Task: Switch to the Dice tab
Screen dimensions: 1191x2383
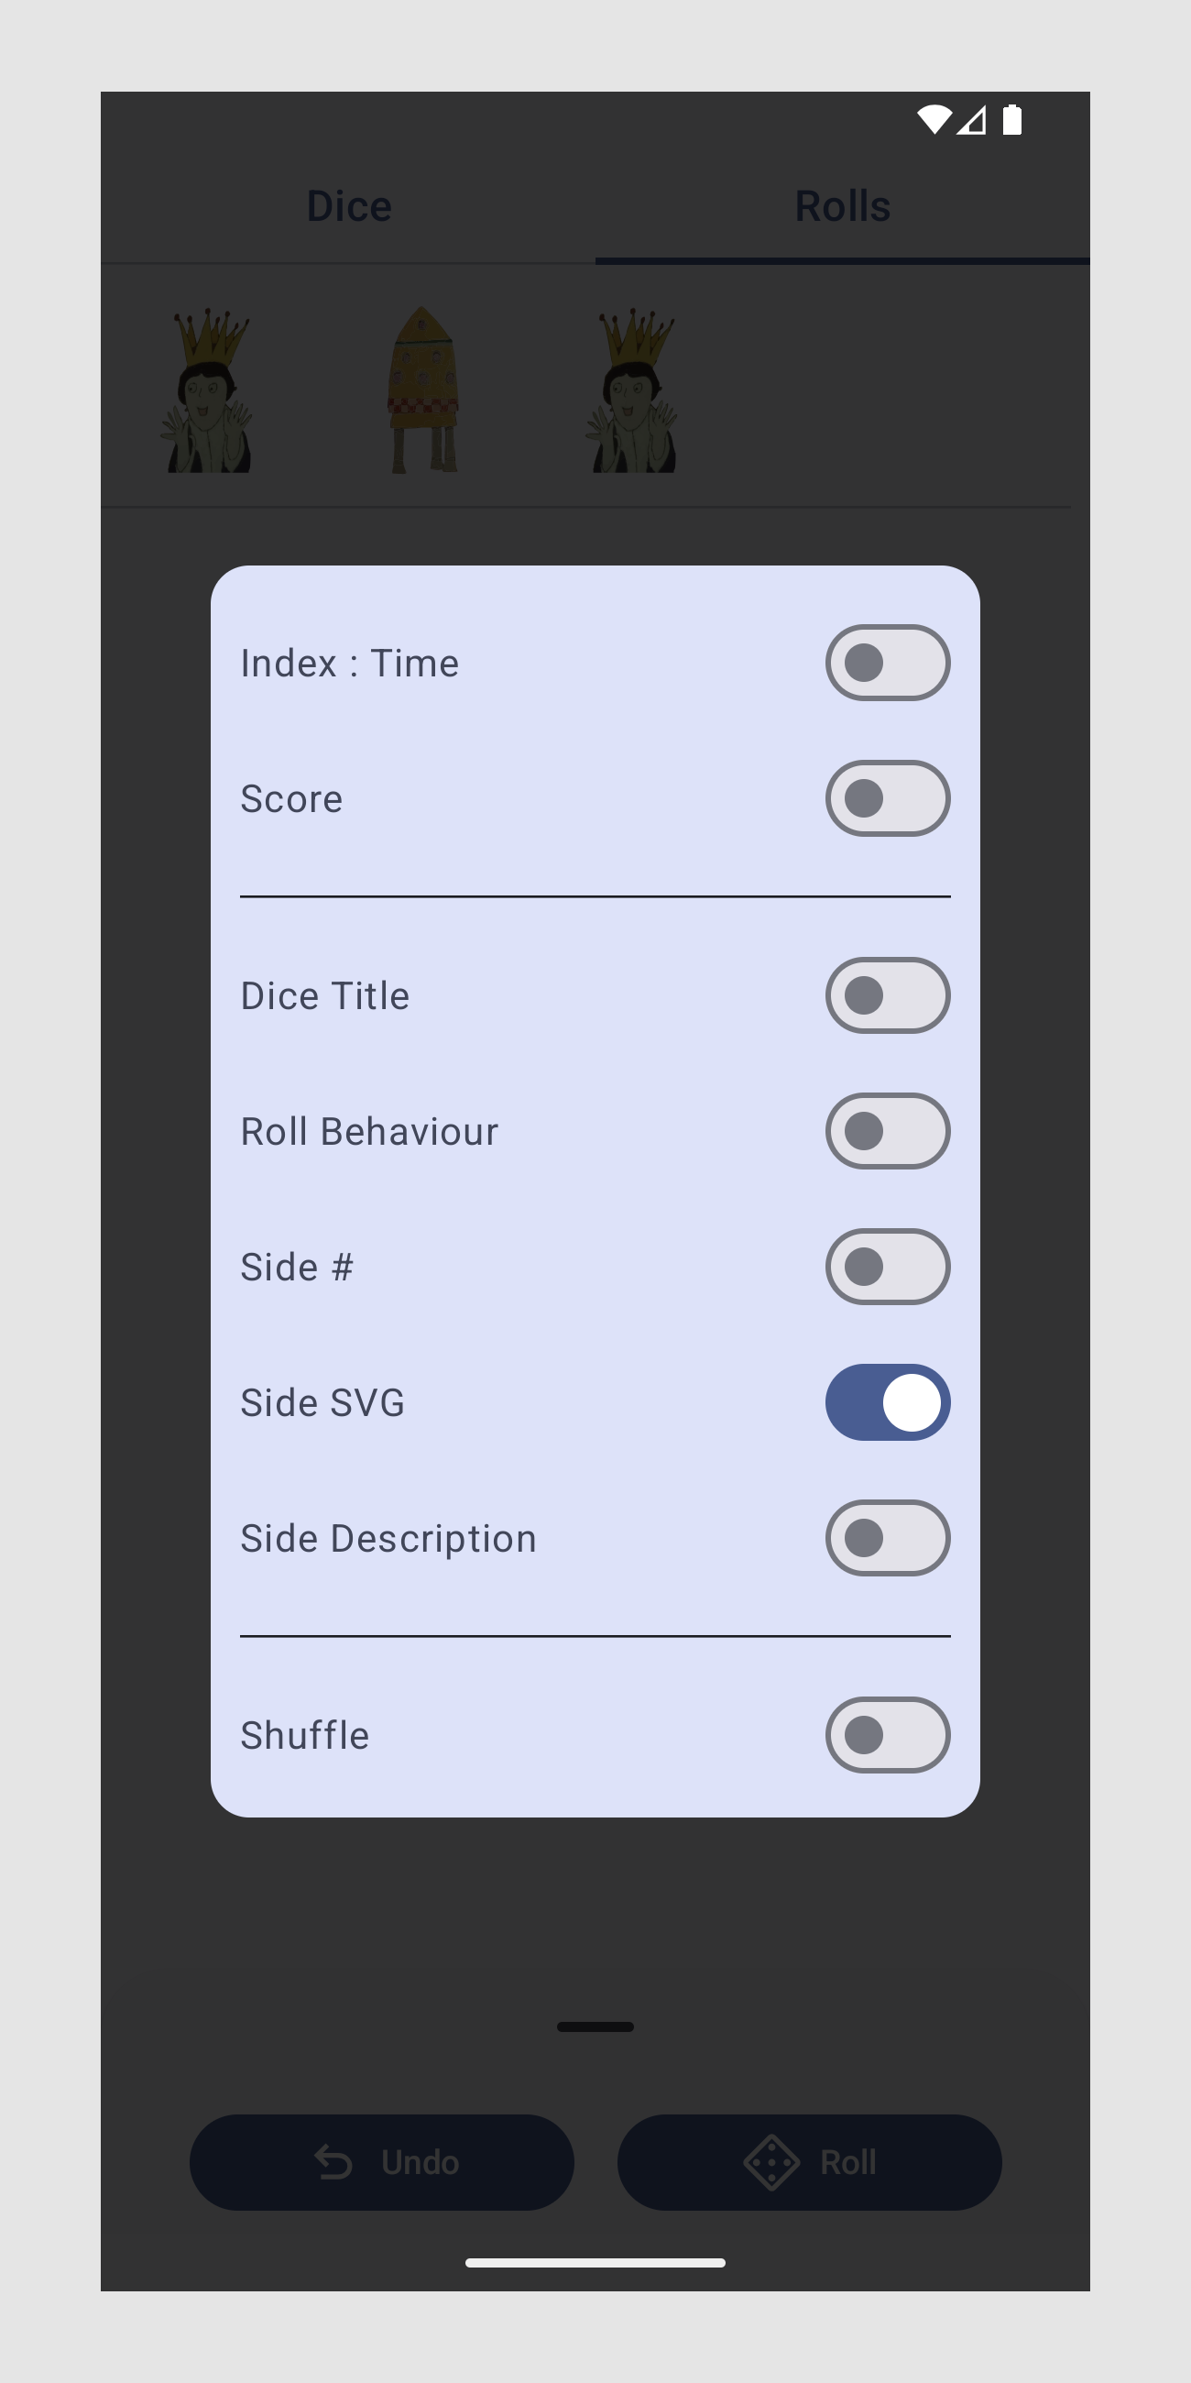Action: click(x=349, y=205)
